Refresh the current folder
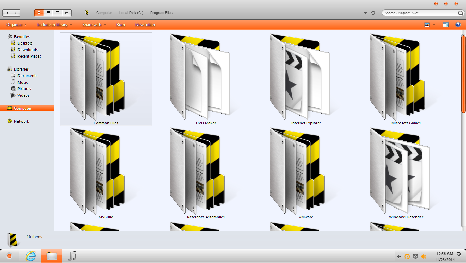This screenshot has width=466, height=263. [x=373, y=13]
